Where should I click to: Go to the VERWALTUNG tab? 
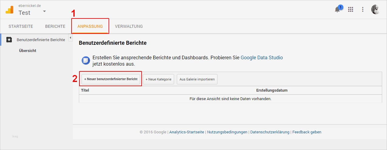pos(129,26)
